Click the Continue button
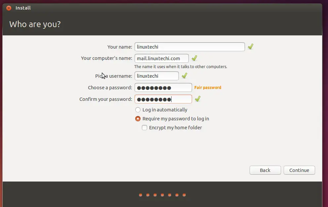The image size is (328, 207). 299,170
